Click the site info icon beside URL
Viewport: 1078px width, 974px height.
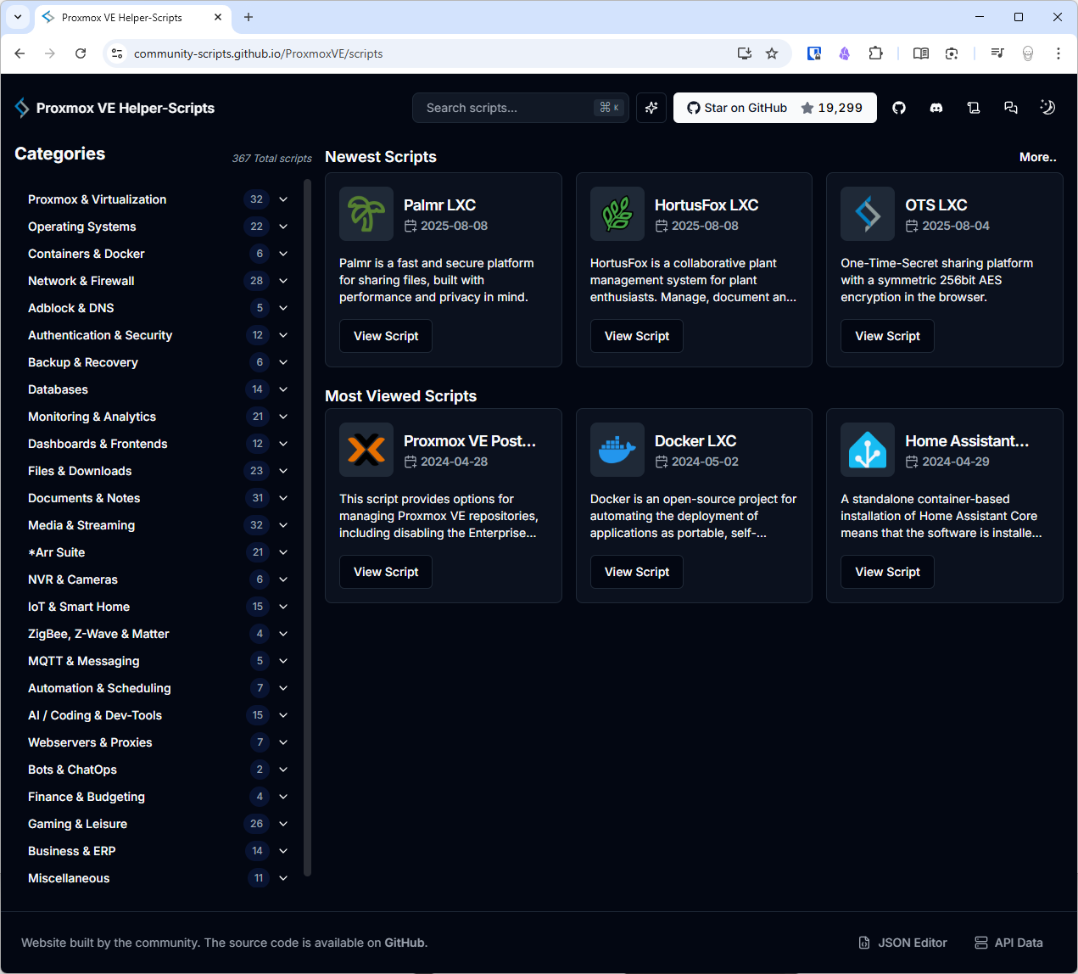(117, 53)
